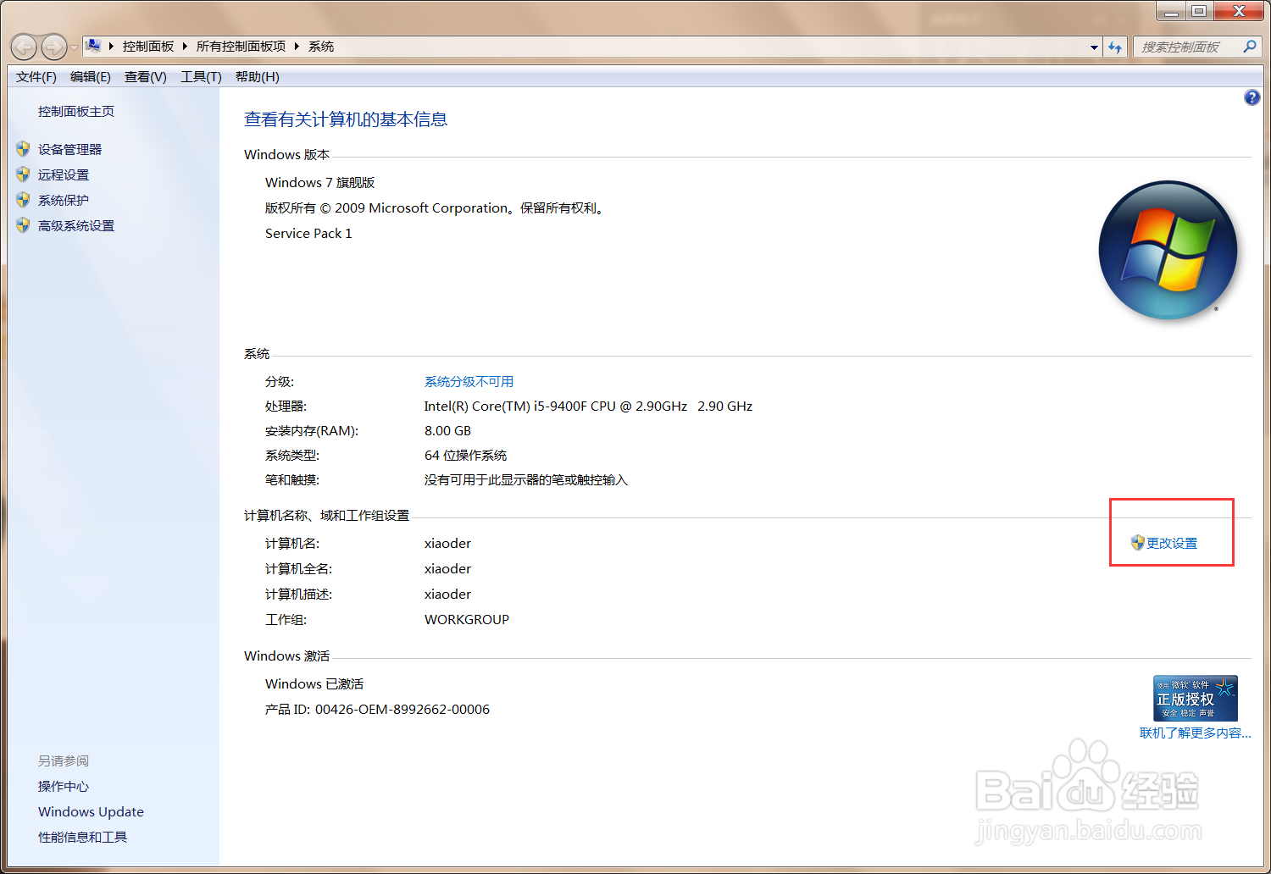Click the 系统分级不可用 link

(469, 382)
